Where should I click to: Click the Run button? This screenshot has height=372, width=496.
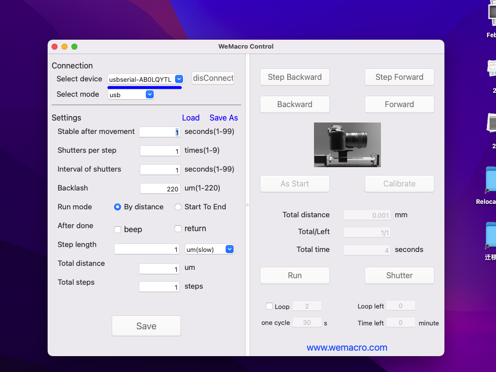coord(295,275)
